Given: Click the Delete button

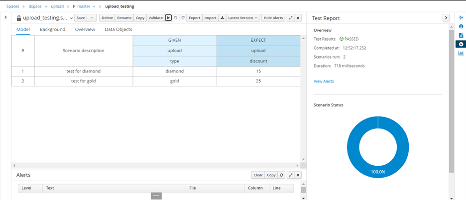Looking at the screenshot, I should [x=107, y=18].
